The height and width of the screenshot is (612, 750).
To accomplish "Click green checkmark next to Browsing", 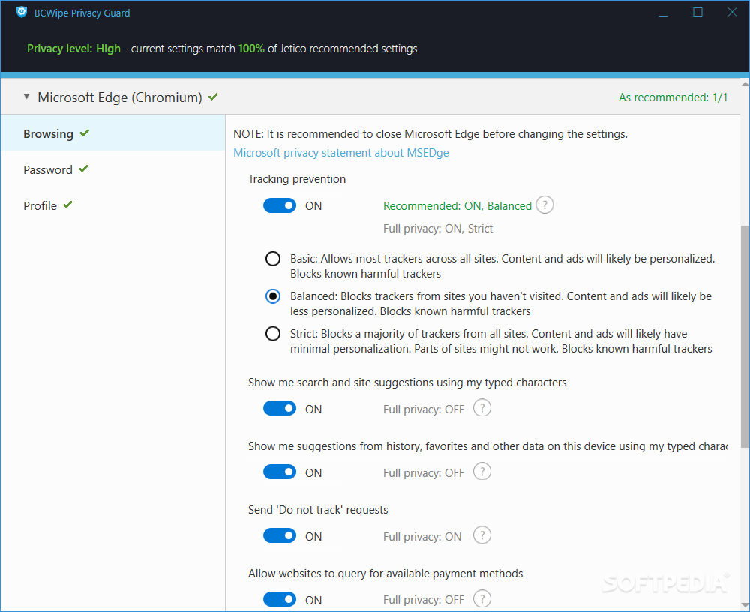I will [x=85, y=133].
